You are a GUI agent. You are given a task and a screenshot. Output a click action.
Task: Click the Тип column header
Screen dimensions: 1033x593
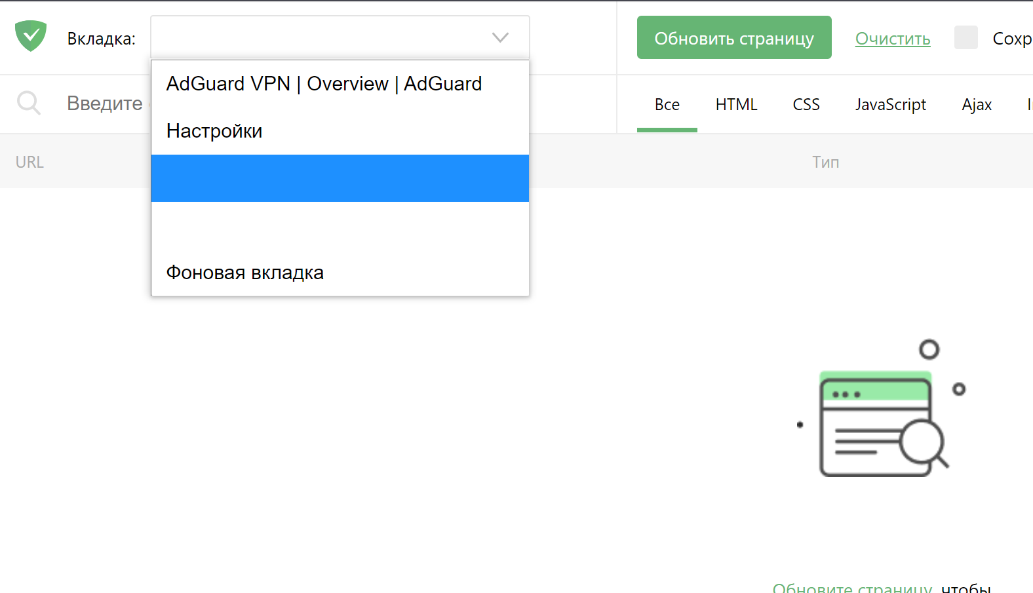point(826,162)
